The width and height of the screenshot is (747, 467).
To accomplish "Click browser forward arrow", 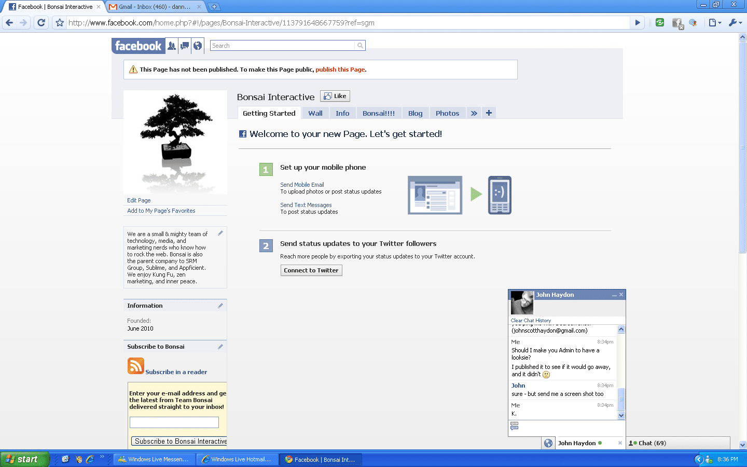I will 23,22.
